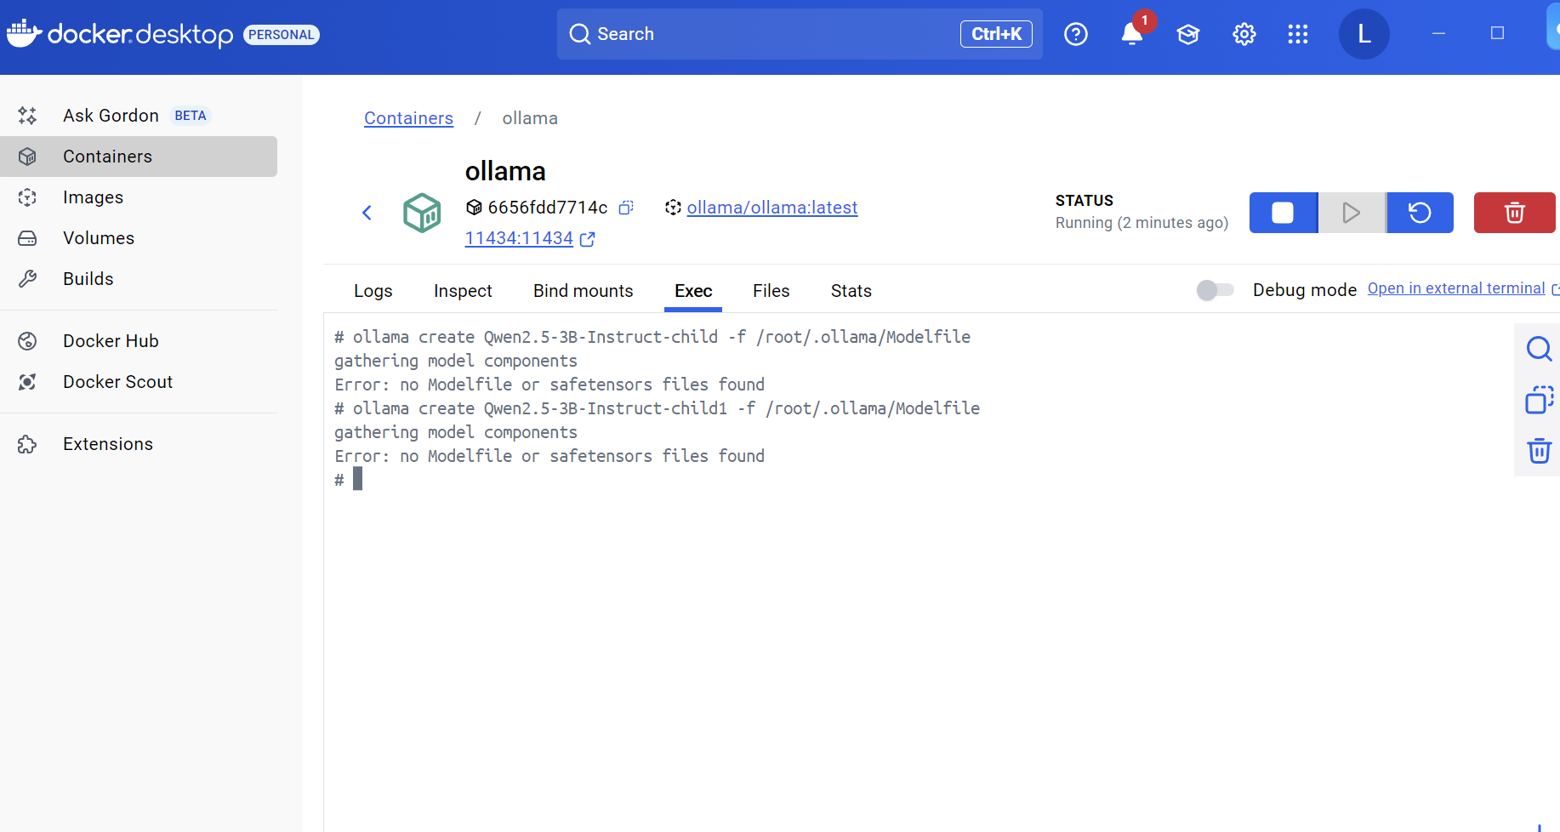Stop the running ollama container

click(1283, 213)
